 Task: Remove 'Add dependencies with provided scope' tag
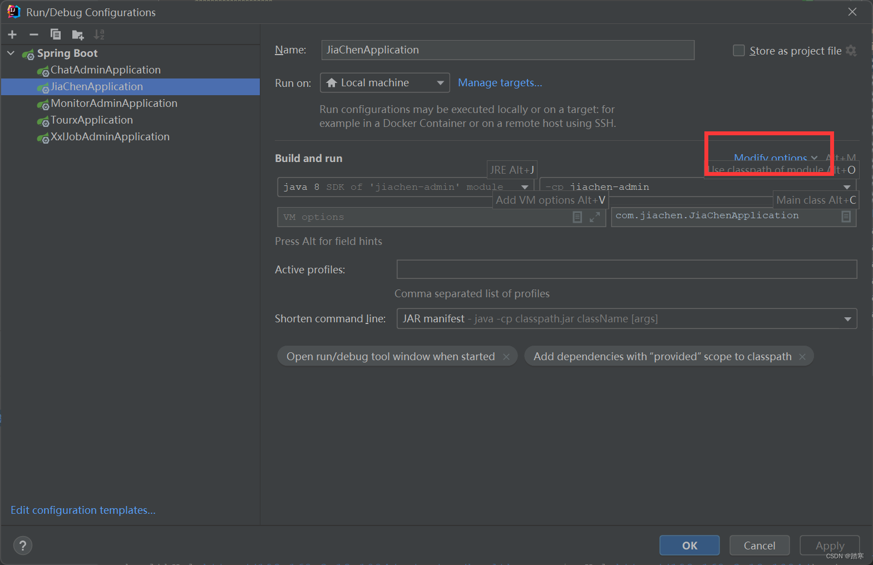click(x=802, y=357)
